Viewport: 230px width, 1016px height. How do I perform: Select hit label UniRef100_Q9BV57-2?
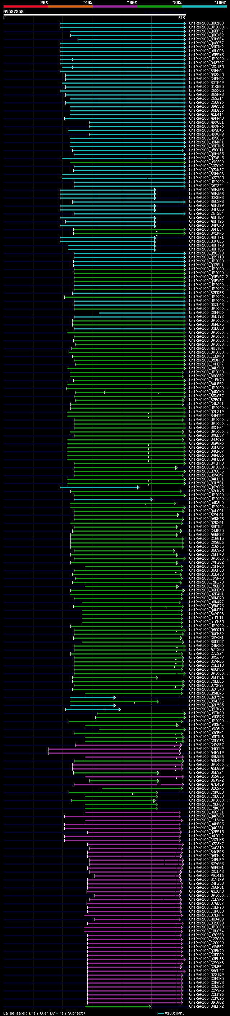coord(208,277)
